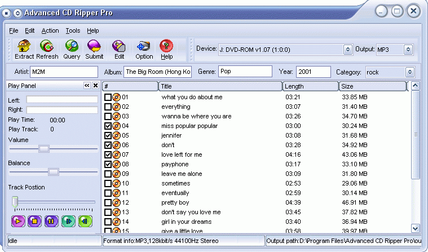Stop playback with the square stop button
The image size is (428, 252).
[34, 221]
